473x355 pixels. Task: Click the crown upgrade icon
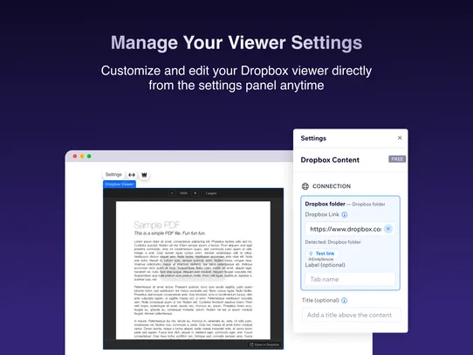(145, 175)
